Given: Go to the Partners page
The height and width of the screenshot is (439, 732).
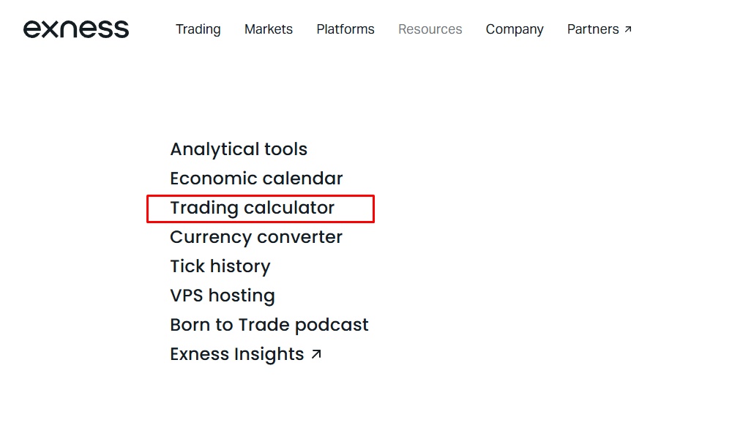Looking at the screenshot, I should pyautogui.click(x=593, y=29).
